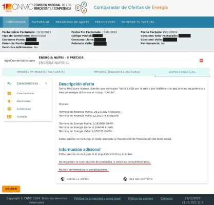Click the globe icon for Web de la oferta
This screenshot has width=214, height=205.
point(63,179)
